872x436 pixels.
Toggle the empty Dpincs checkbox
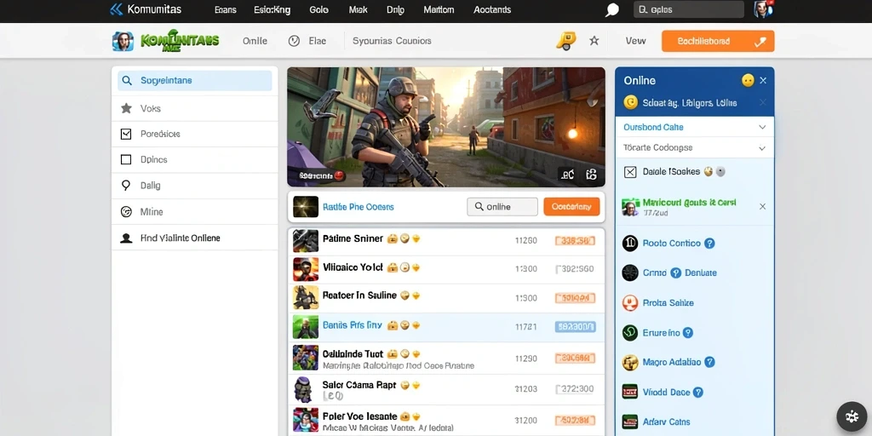(126, 159)
